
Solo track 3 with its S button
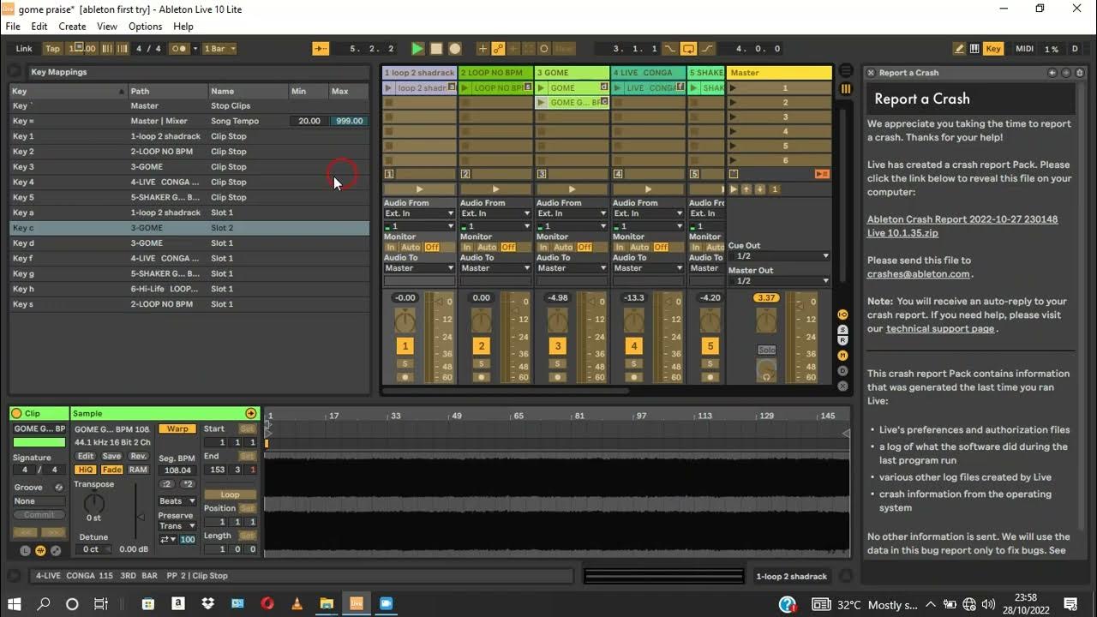(x=558, y=364)
